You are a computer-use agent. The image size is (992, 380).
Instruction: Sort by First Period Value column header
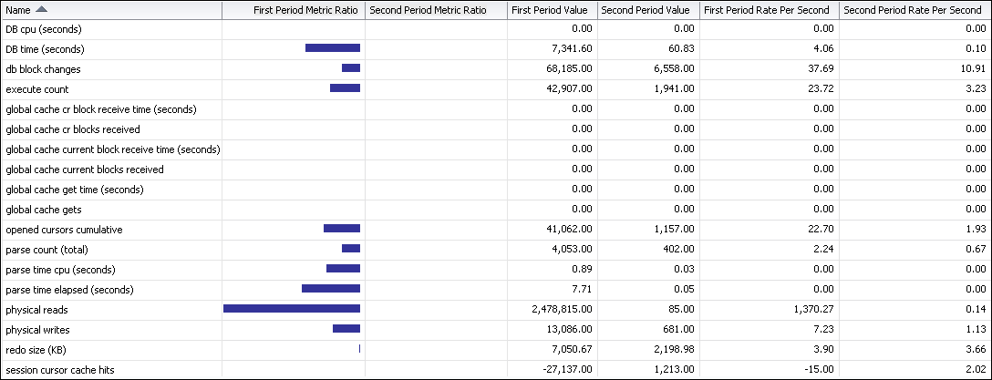pos(552,10)
